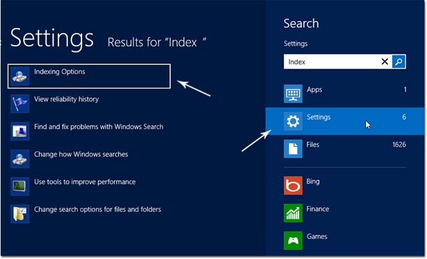The image size is (427, 259).
Task: Click the Settings result count 6
Action: coord(404,117)
